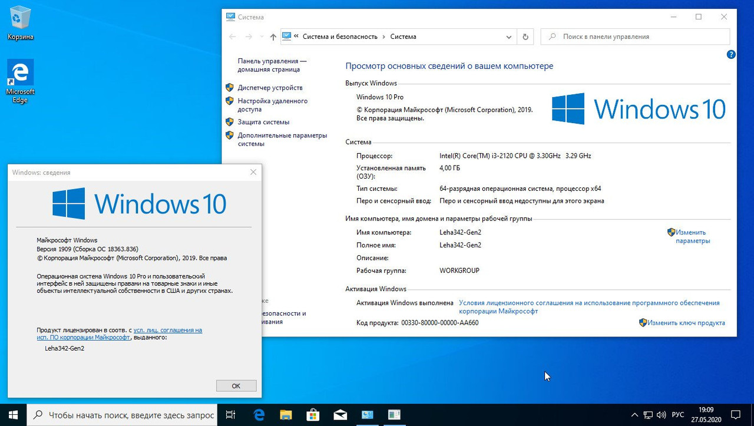Minimize the Система window
This screenshot has width=754, height=426.
(672, 17)
